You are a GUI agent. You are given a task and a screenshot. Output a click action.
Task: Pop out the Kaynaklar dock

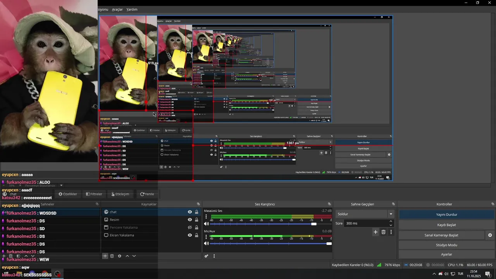198,204
